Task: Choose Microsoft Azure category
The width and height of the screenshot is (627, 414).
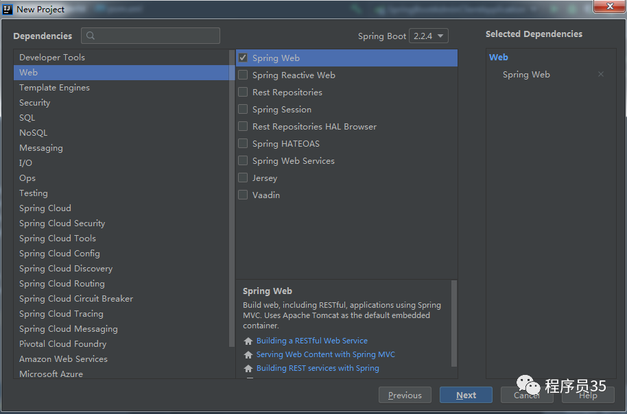Action: pyautogui.click(x=121, y=373)
